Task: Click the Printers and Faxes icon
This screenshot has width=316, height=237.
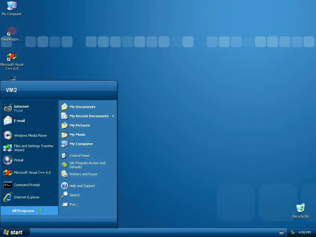Action: click(64, 174)
